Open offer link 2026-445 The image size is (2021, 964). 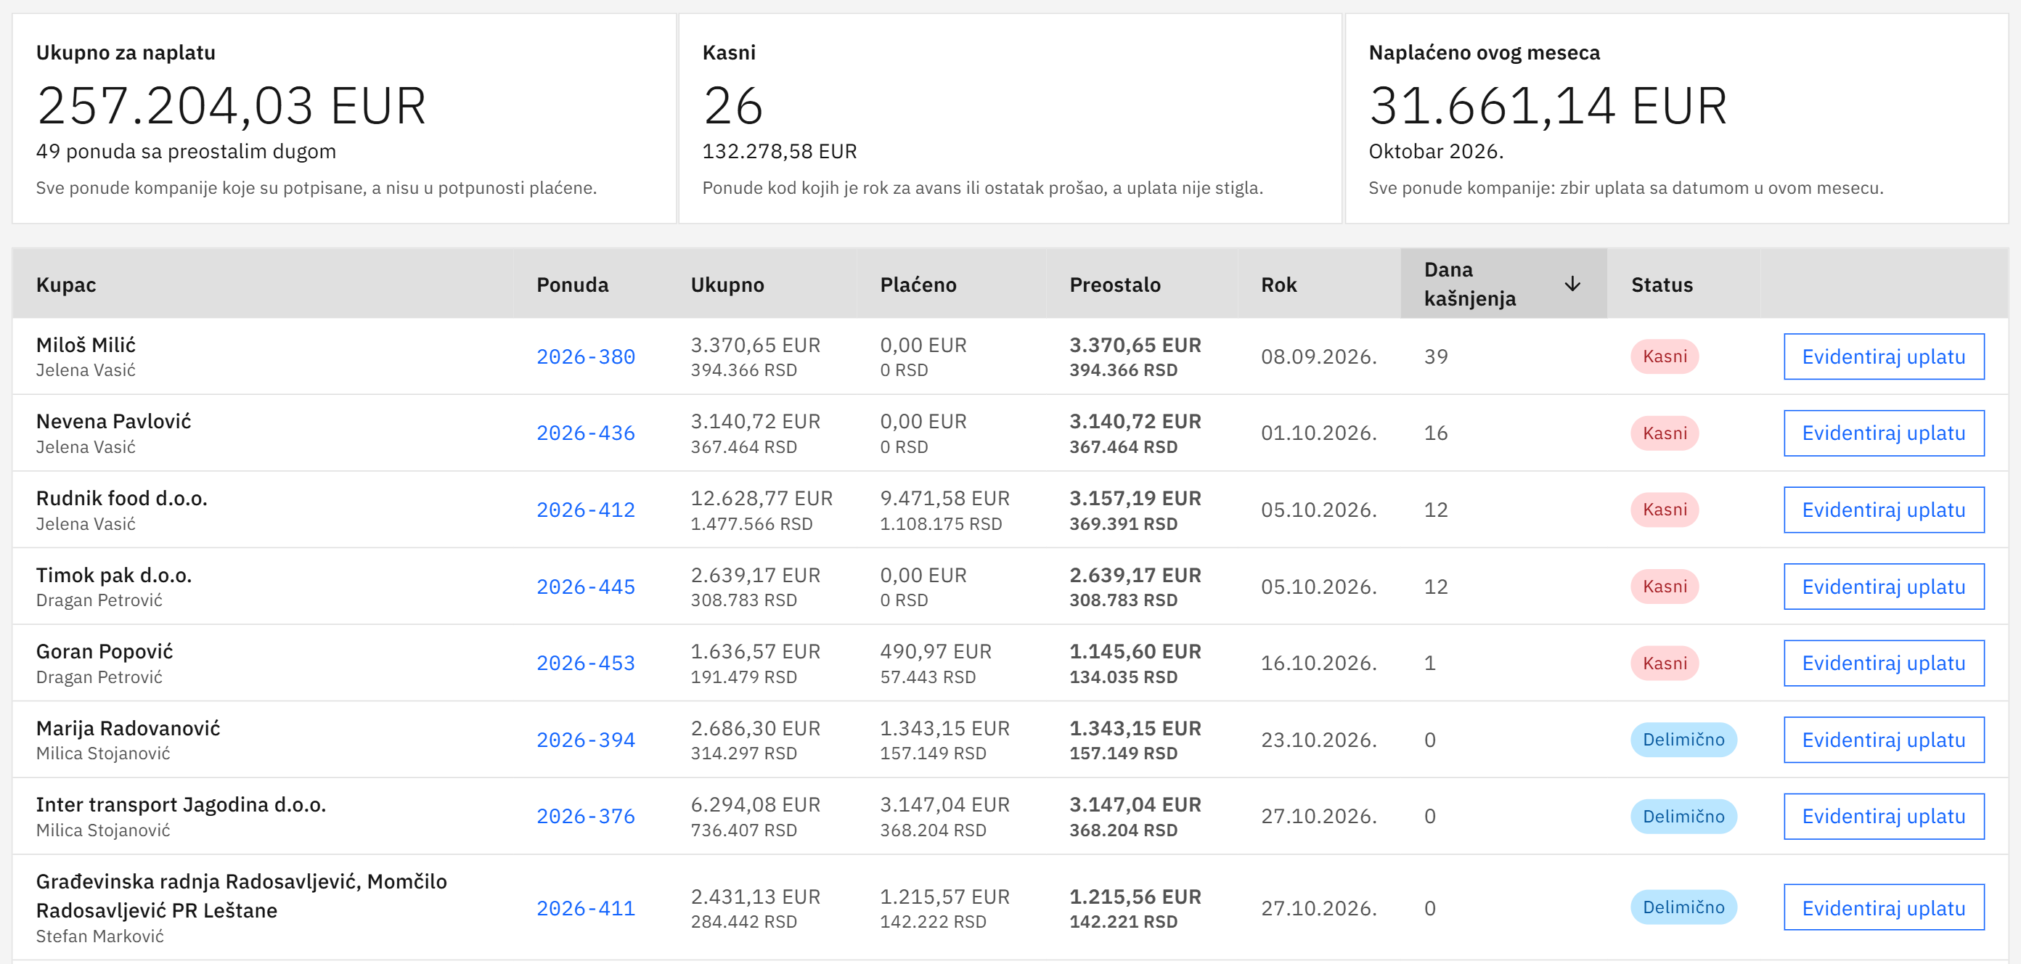(x=585, y=587)
